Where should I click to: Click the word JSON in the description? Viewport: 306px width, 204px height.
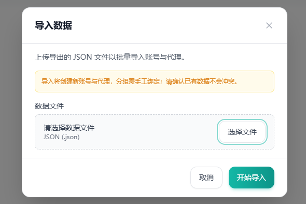click(x=82, y=57)
